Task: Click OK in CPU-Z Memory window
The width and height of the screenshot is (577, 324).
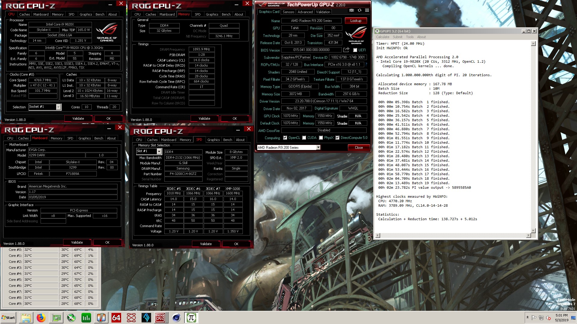Action: click(x=235, y=118)
